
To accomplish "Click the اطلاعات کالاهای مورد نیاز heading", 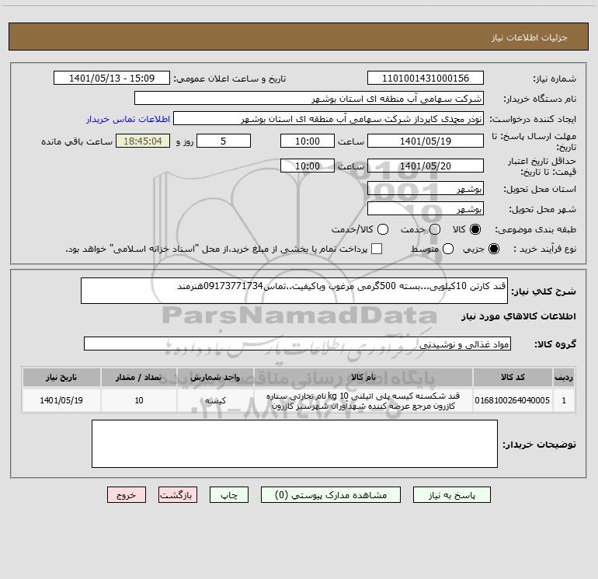I will (x=518, y=316).
